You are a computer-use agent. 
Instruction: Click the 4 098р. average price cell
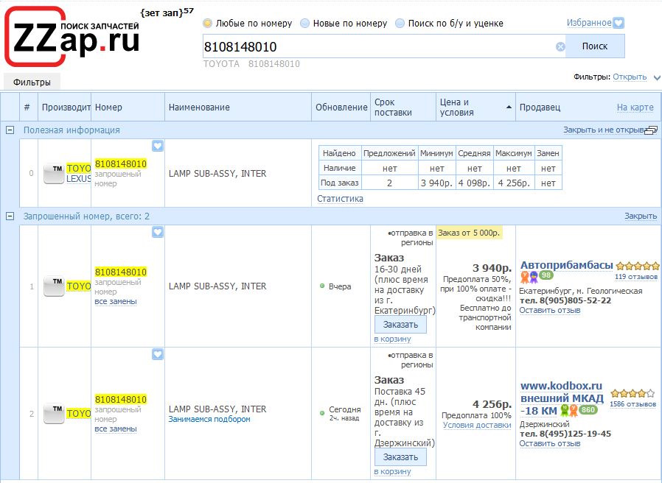click(474, 183)
